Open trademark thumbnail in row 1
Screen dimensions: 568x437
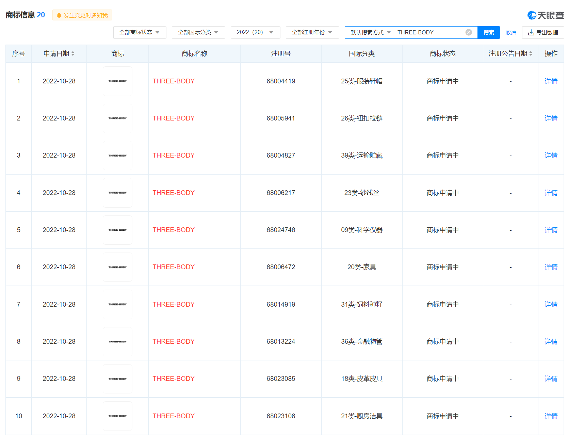pyautogui.click(x=117, y=81)
